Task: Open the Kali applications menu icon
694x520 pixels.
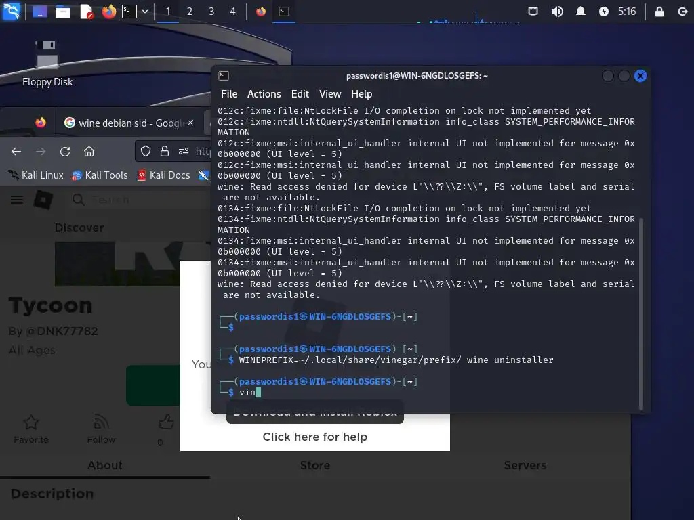Action: coord(11,11)
